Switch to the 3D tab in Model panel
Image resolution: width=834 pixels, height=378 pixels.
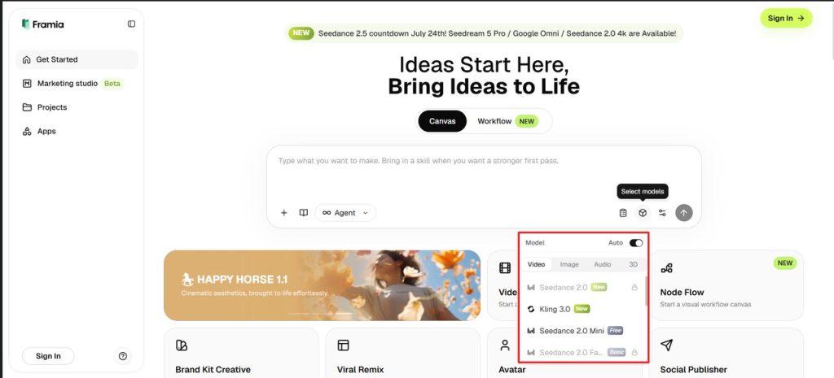tap(633, 264)
